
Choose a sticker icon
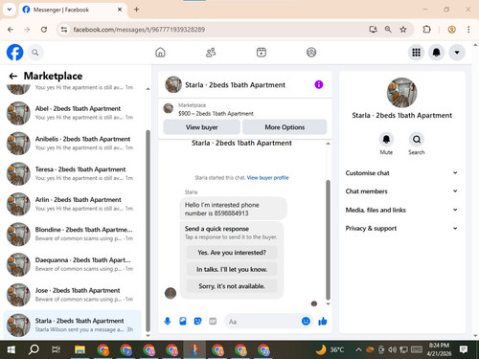point(198,321)
